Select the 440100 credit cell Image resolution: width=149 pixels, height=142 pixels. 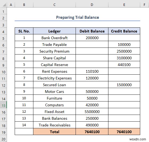pos(124,64)
